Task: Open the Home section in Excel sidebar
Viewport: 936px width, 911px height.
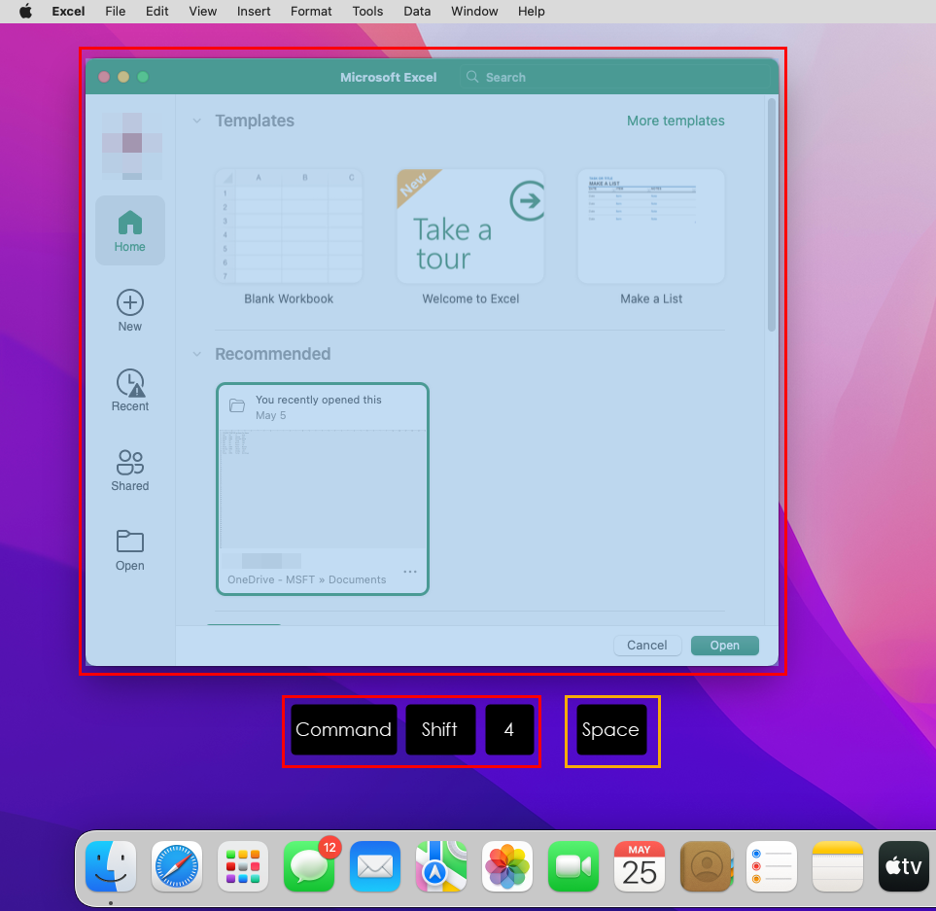Action: coord(130,231)
